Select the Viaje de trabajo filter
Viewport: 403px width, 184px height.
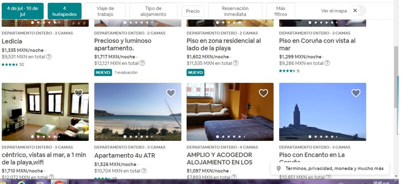[105, 11]
